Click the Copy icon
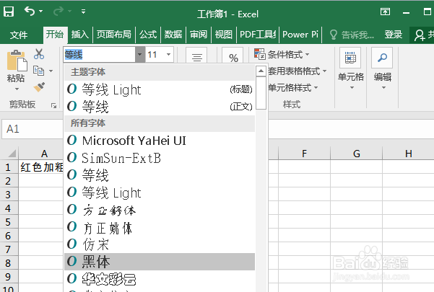This screenshot has height=292, width=434. [39, 71]
